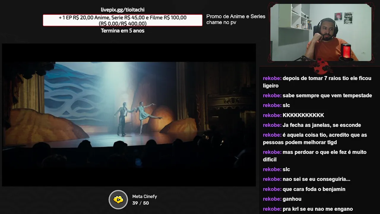The width and height of the screenshot is (380, 214).
Task: Click the livepix.gg/tioitachi link text
Action: [x=123, y=10]
